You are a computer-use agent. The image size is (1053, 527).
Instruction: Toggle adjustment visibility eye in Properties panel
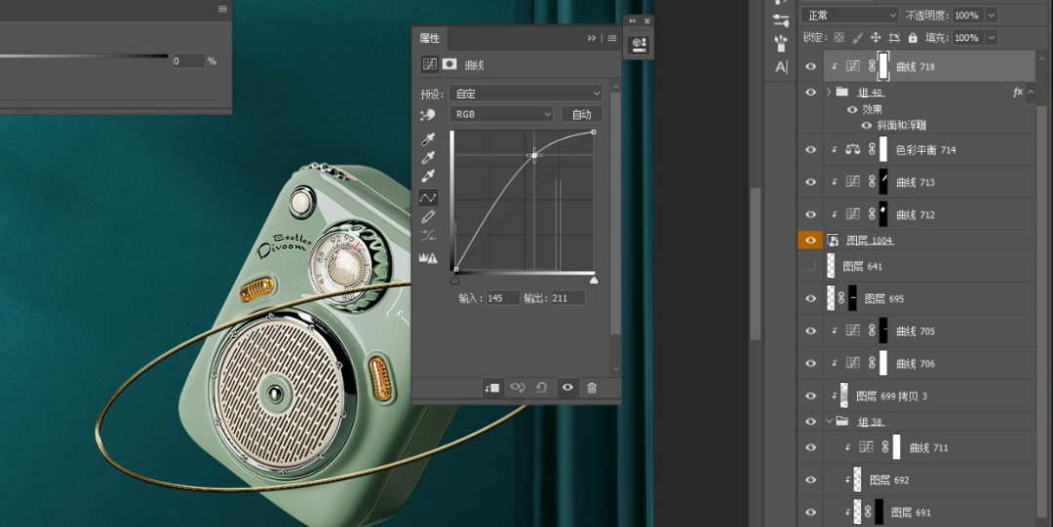pyautogui.click(x=567, y=388)
